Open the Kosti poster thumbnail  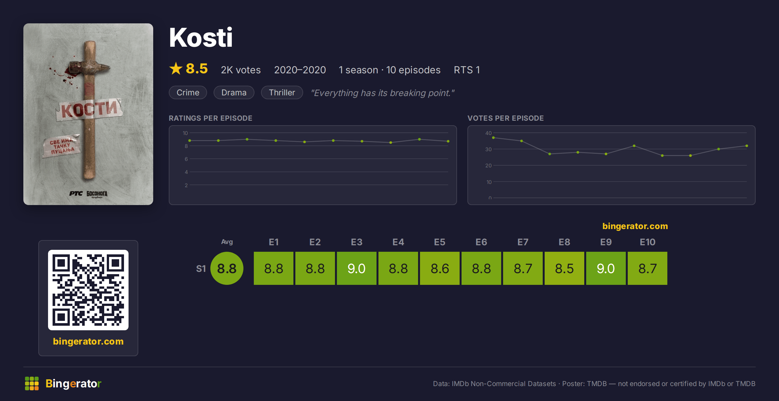[x=88, y=114]
